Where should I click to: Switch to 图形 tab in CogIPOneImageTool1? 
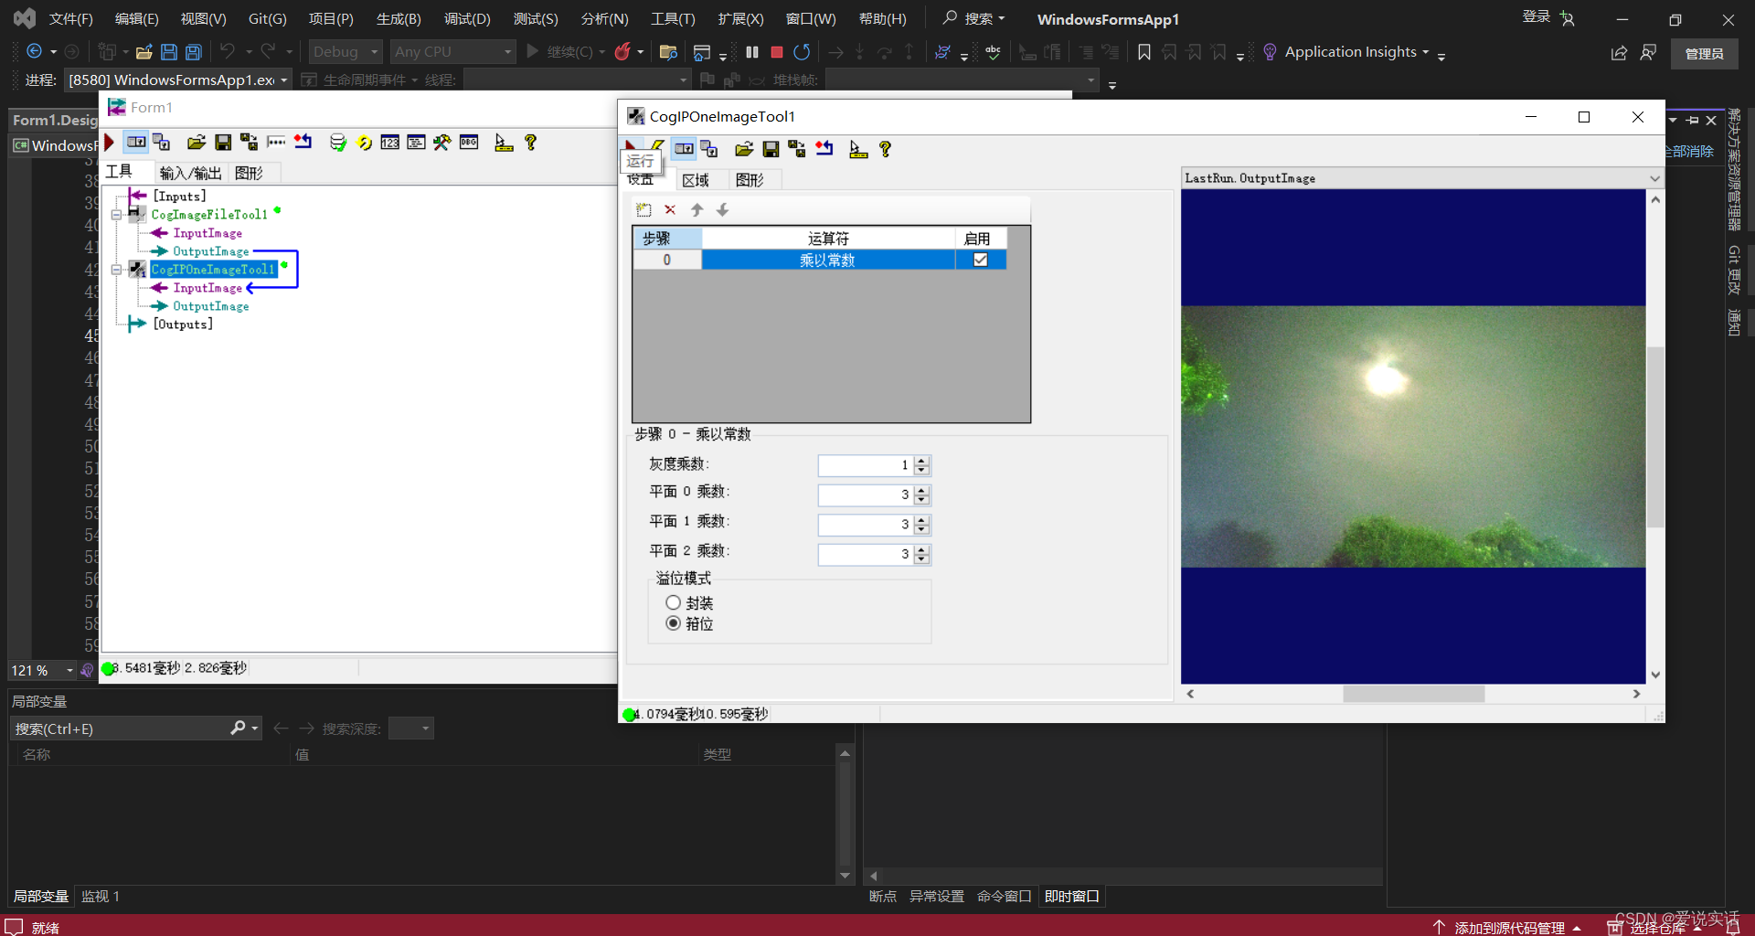pos(750,180)
